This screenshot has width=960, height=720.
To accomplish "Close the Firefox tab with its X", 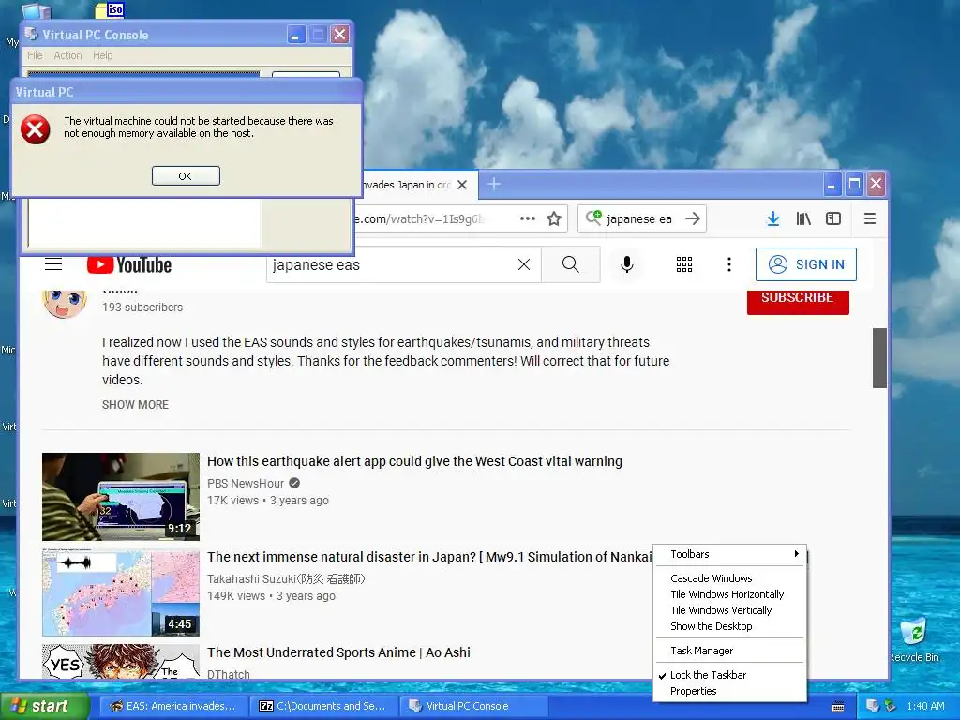I will tap(462, 185).
